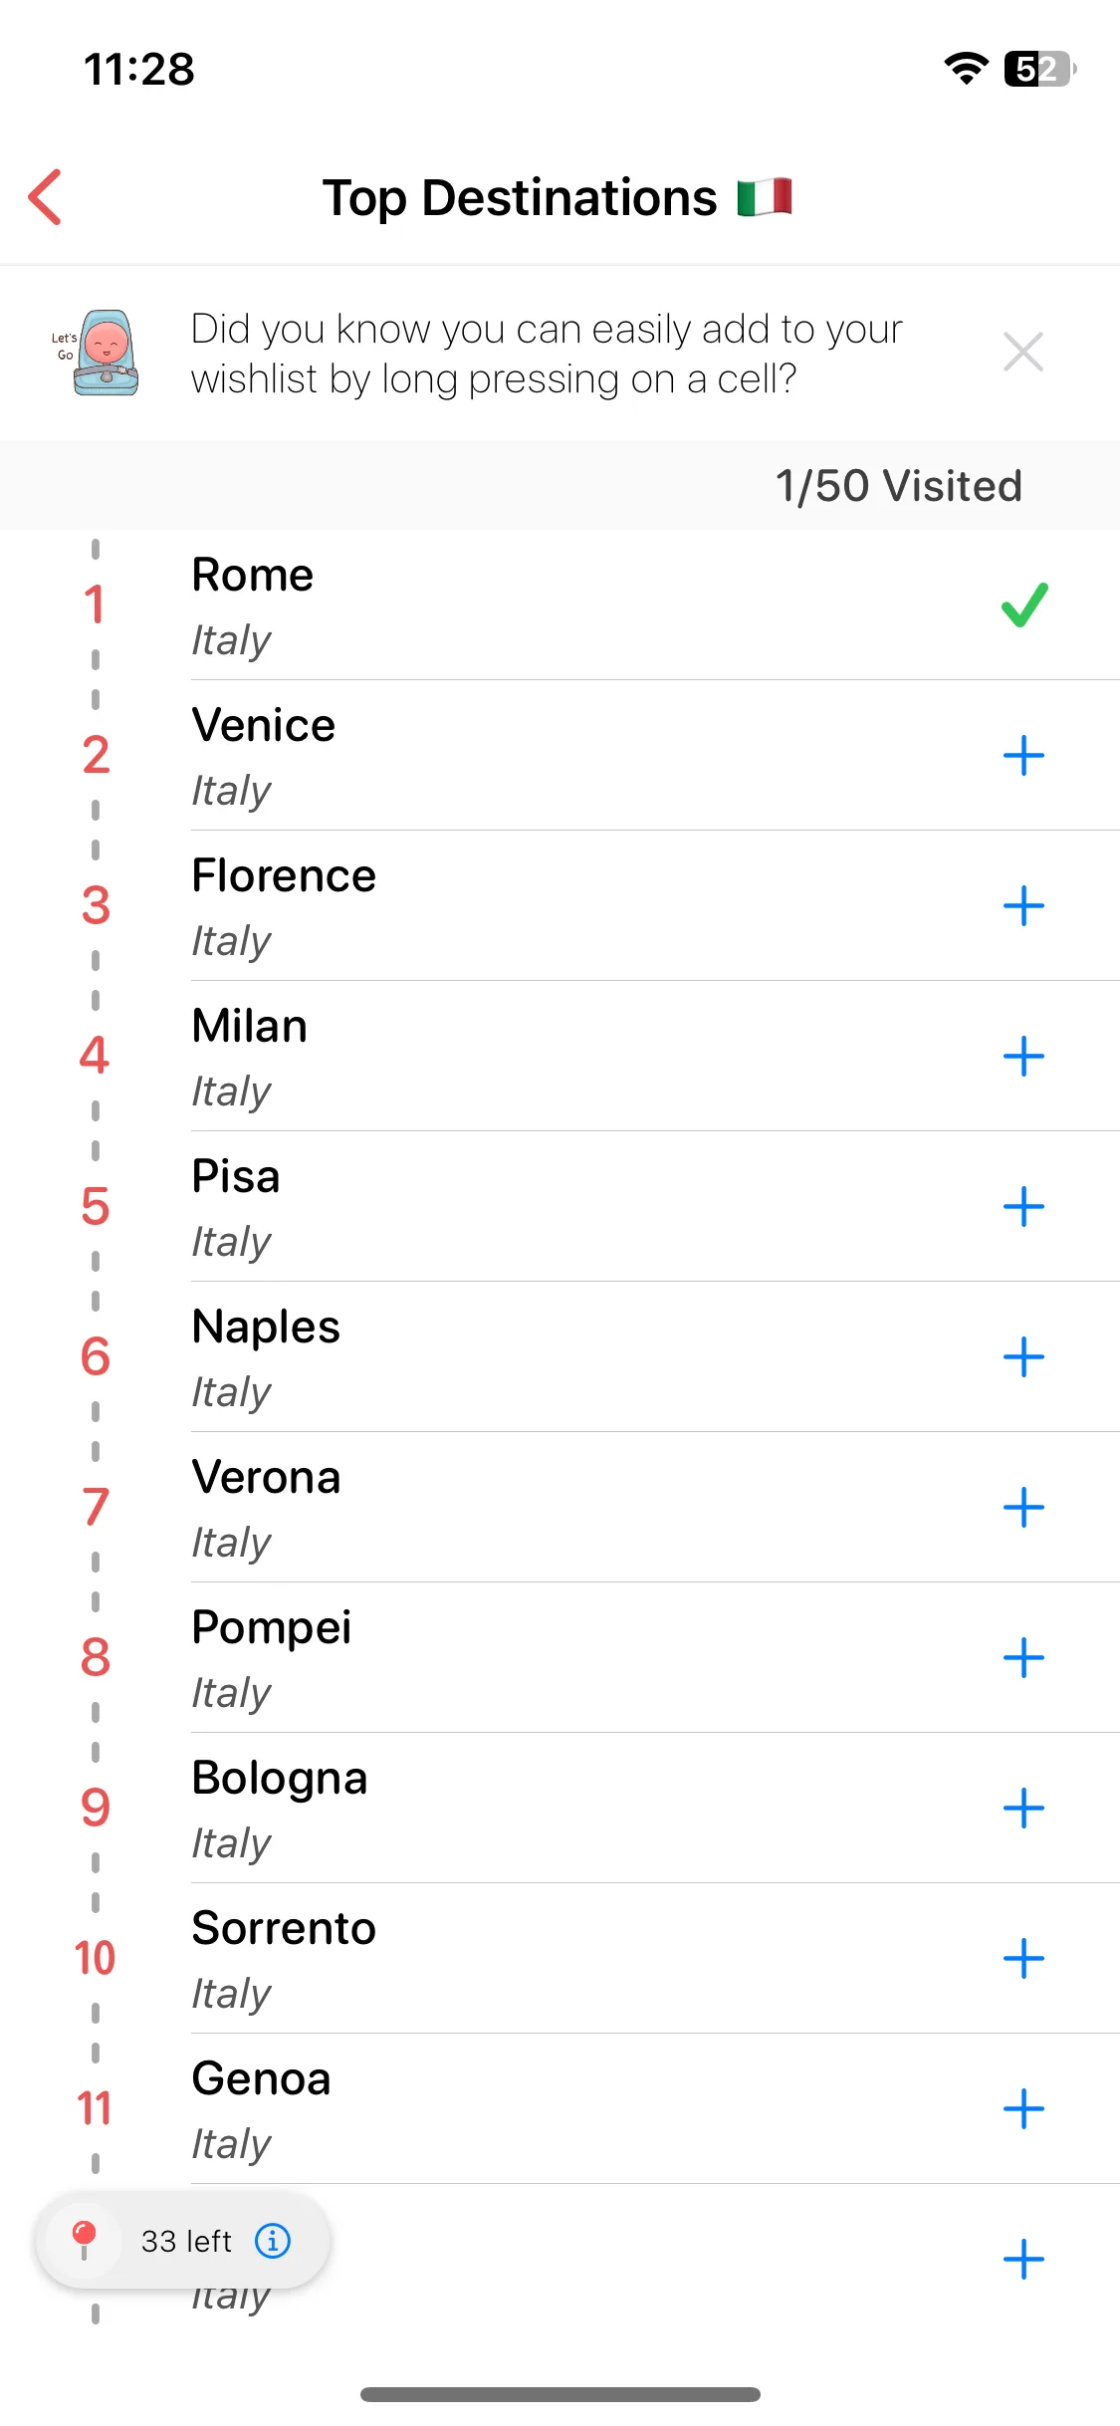Add Bologna using the plus icon
This screenshot has width=1120, height=2426.
point(1023,1808)
